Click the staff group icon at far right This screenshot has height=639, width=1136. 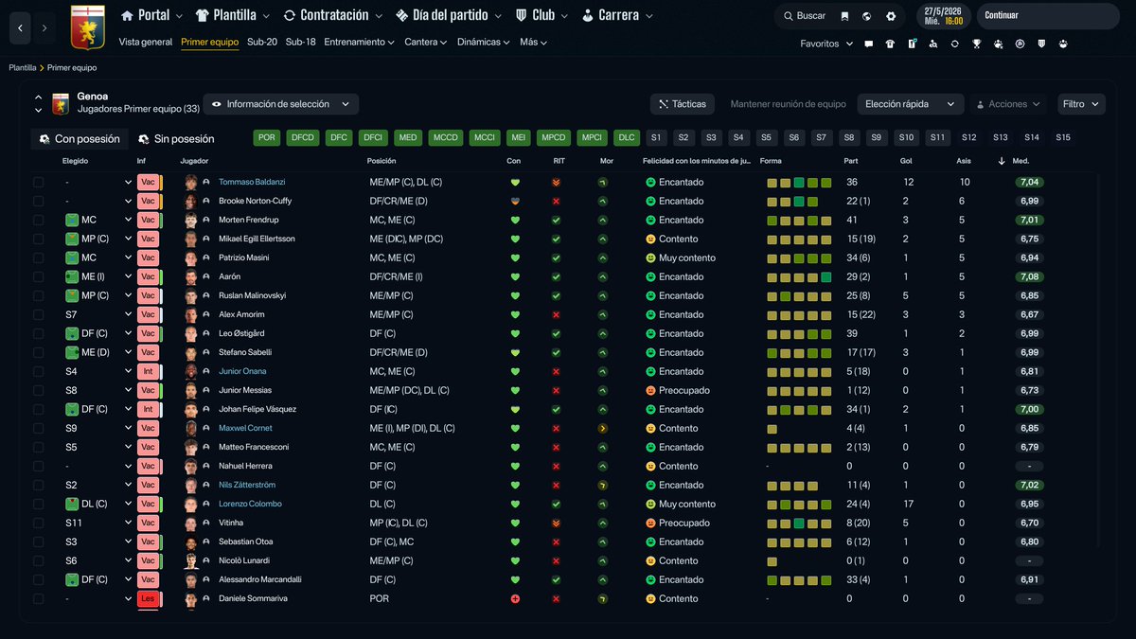pos(1063,44)
